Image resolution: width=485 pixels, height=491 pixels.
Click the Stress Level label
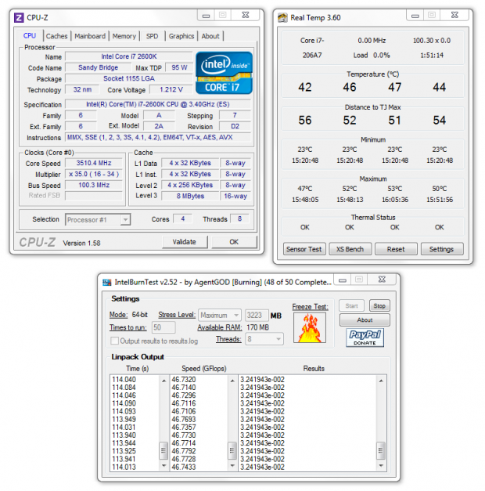coord(177,315)
